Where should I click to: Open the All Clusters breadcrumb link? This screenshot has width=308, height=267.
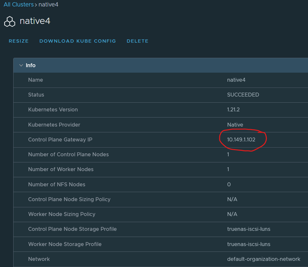point(18,5)
